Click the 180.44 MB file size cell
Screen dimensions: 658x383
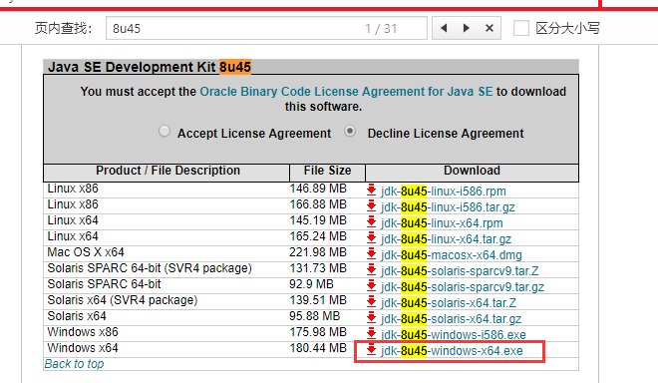coord(318,348)
